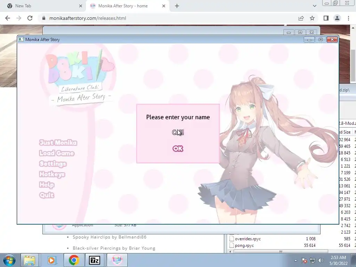Bookmark this page with the star
The width and height of the screenshot is (356, 267).
(312, 18)
